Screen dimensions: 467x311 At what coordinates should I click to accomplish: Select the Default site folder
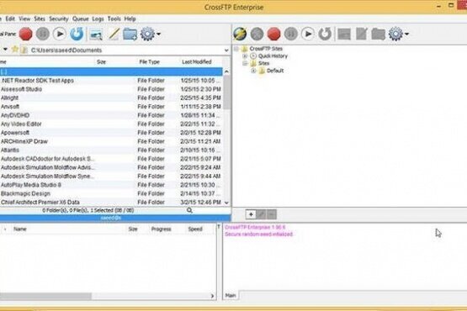point(275,71)
